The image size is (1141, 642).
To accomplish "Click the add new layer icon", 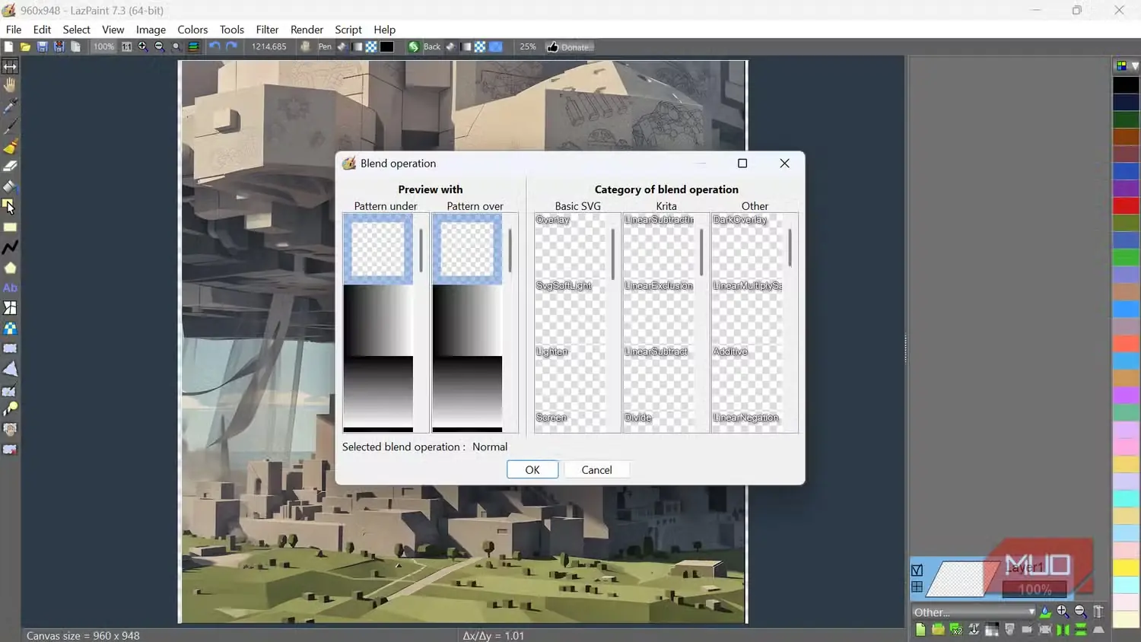I will (920, 630).
